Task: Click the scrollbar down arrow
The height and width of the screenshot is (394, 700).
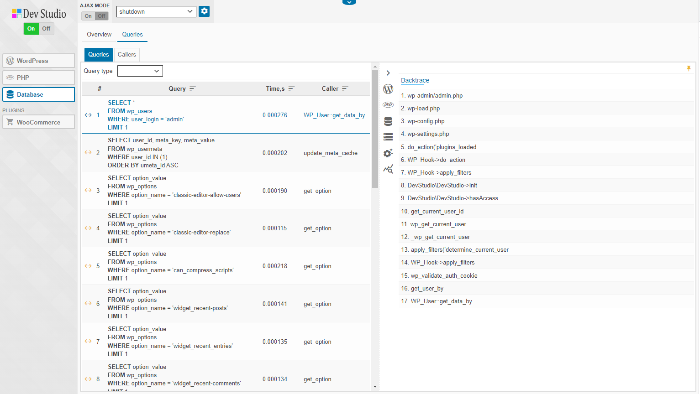Action: click(375, 387)
